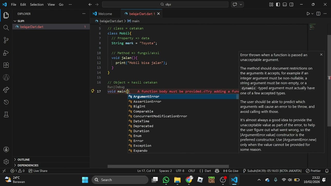Open the errors and warnings indicator
The image size is (331, 186).
tap(18, 171)
